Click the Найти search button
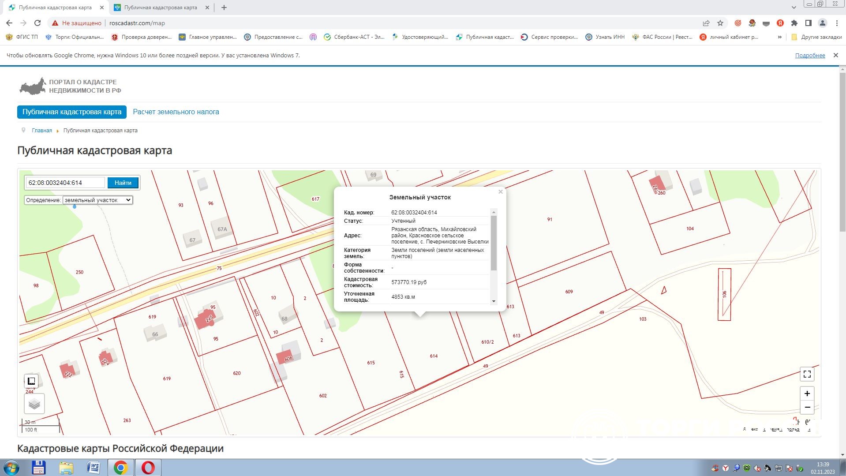Viewport: 846px width, 476px height. pyautogui.click(x=123, y=183)
